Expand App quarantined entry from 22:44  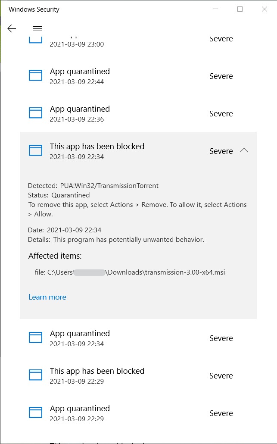138,76
